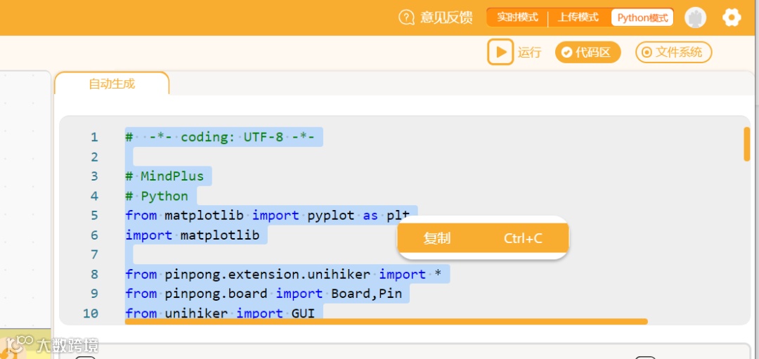The width and height of the screenshot is (759, 359).
Task: Click the '# MindPlus' comment line
Action: [x=164, y=176]
